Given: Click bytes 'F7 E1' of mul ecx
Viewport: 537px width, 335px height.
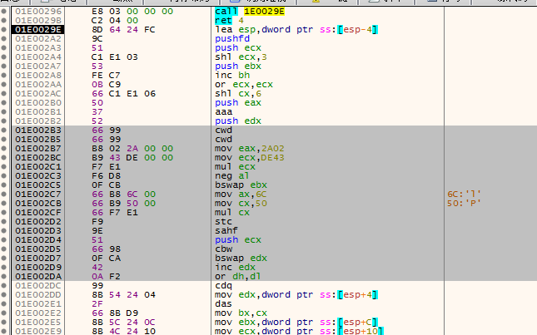Looking at the screenshot, I should tap(106, 167).
